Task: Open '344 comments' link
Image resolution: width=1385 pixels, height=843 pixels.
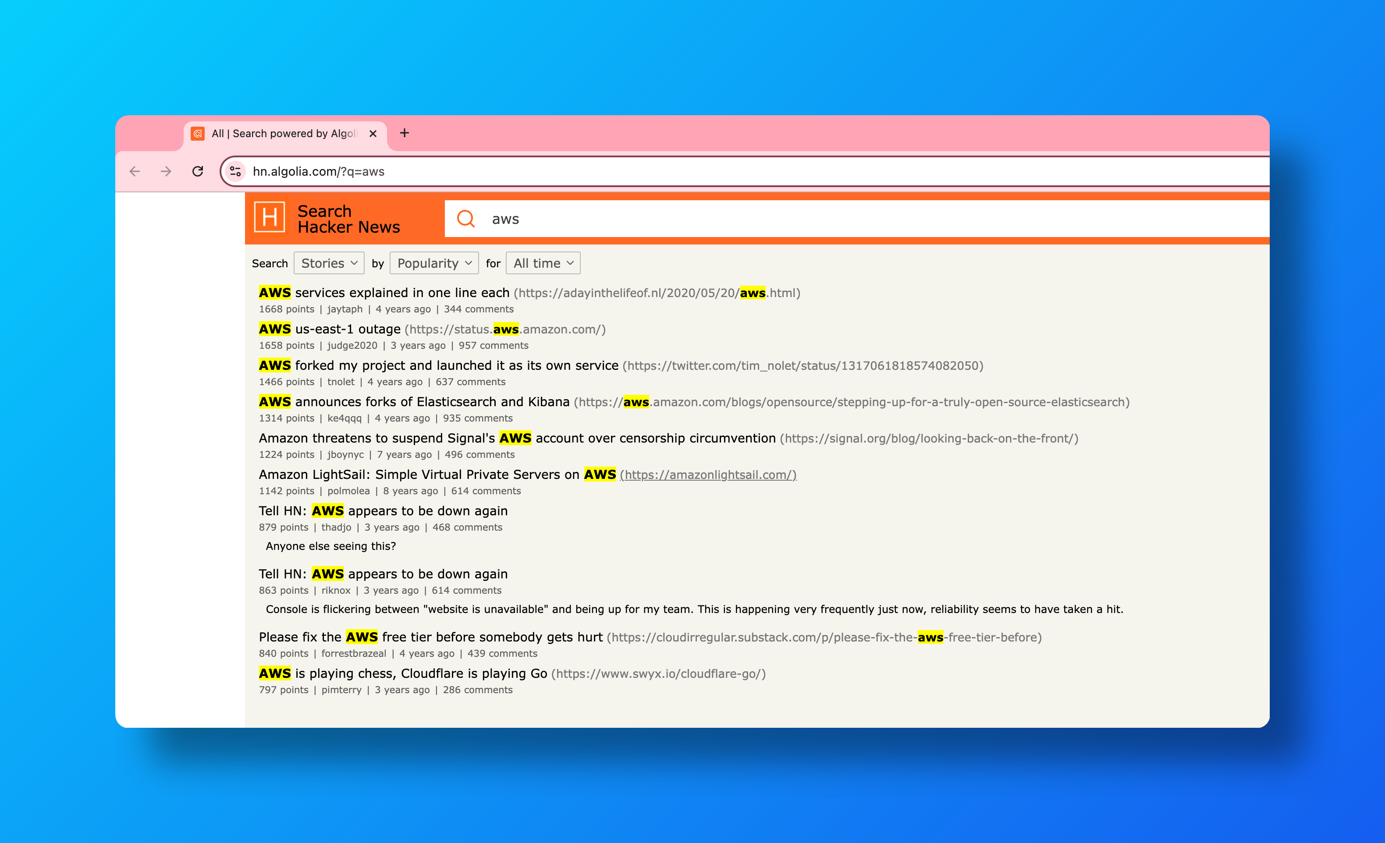Action: [479, 309]
